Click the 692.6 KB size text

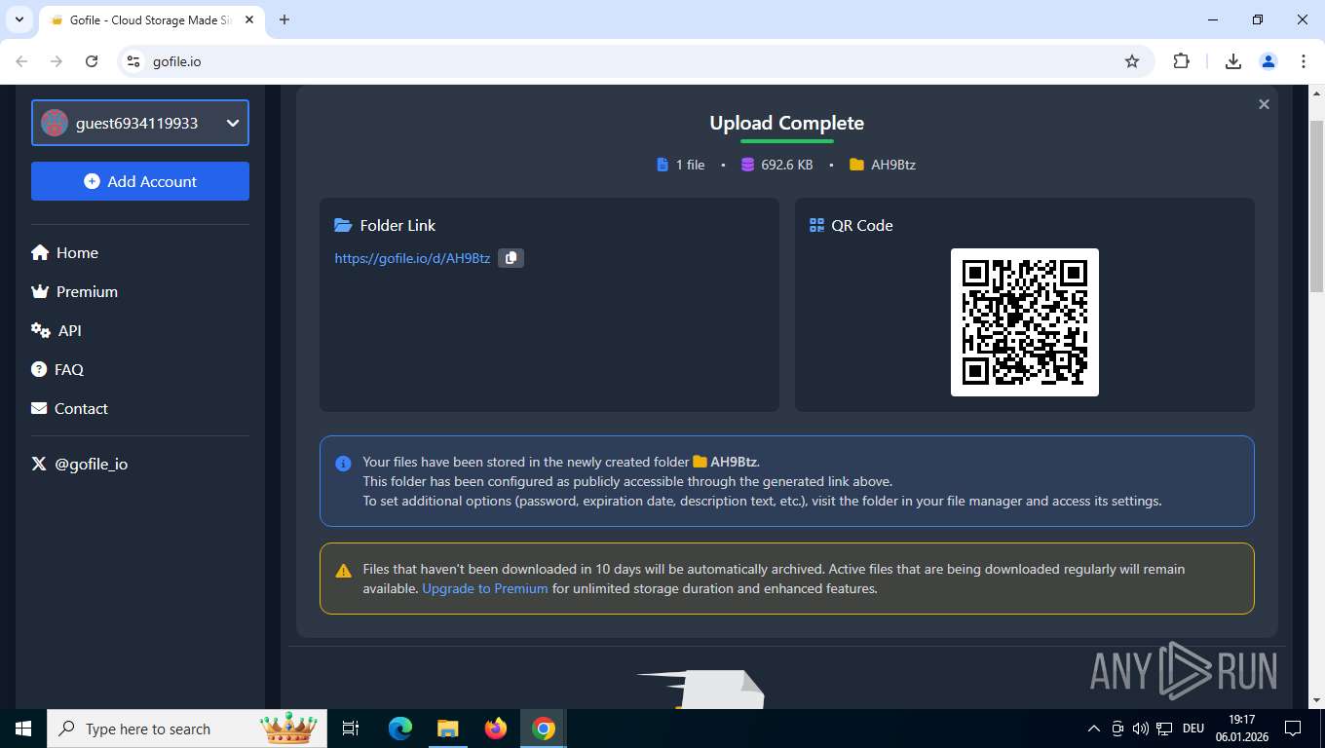[787, 165]
